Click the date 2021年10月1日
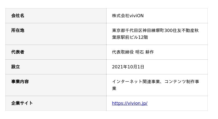 pos(128,67)
